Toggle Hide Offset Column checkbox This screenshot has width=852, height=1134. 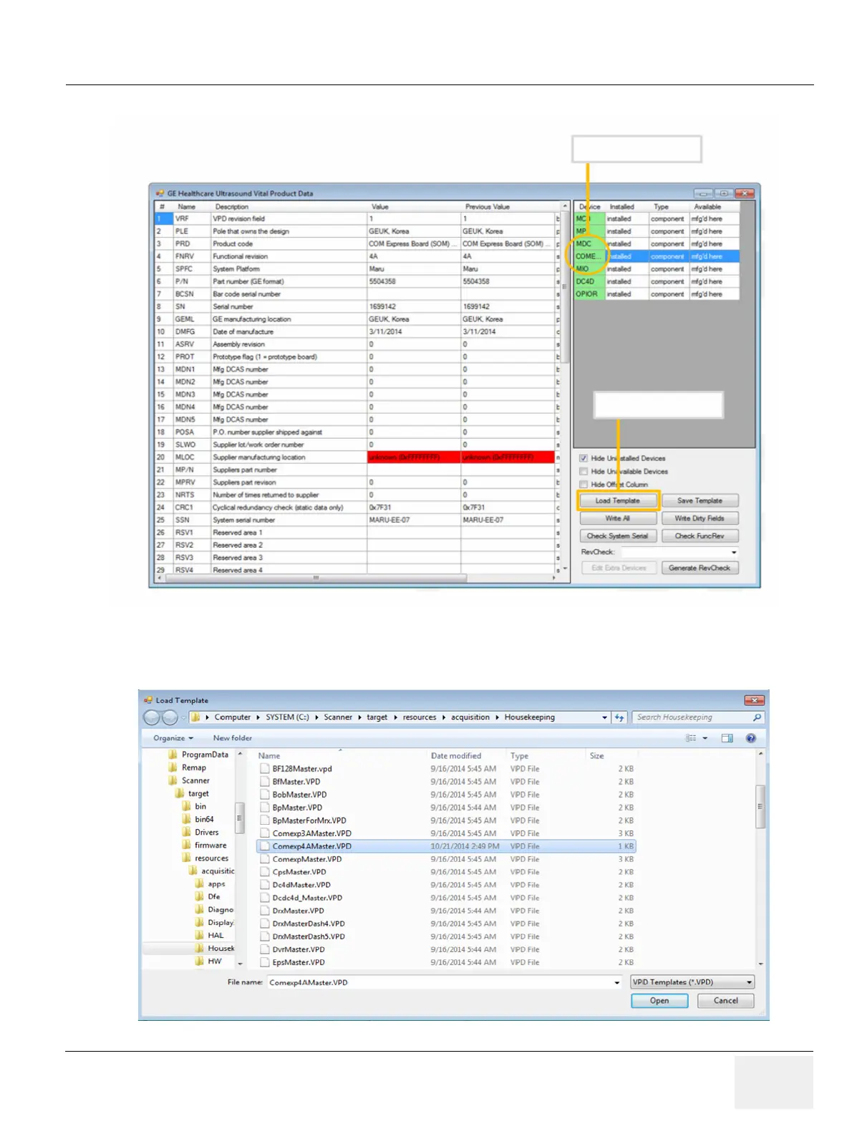tap(584, 484)
